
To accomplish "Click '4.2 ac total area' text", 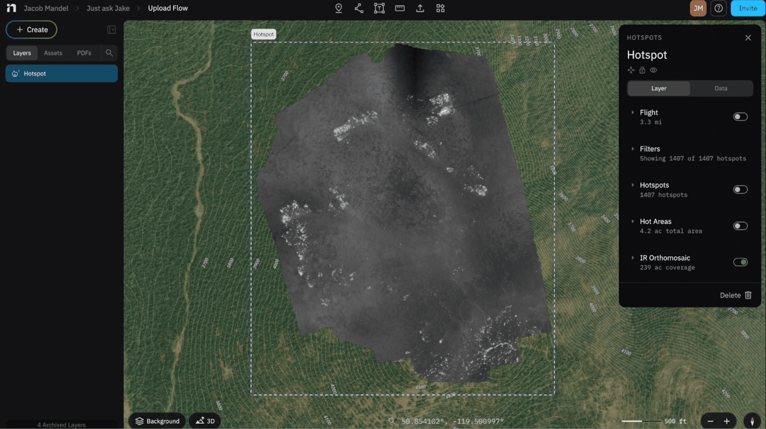I will pos(671,231).
